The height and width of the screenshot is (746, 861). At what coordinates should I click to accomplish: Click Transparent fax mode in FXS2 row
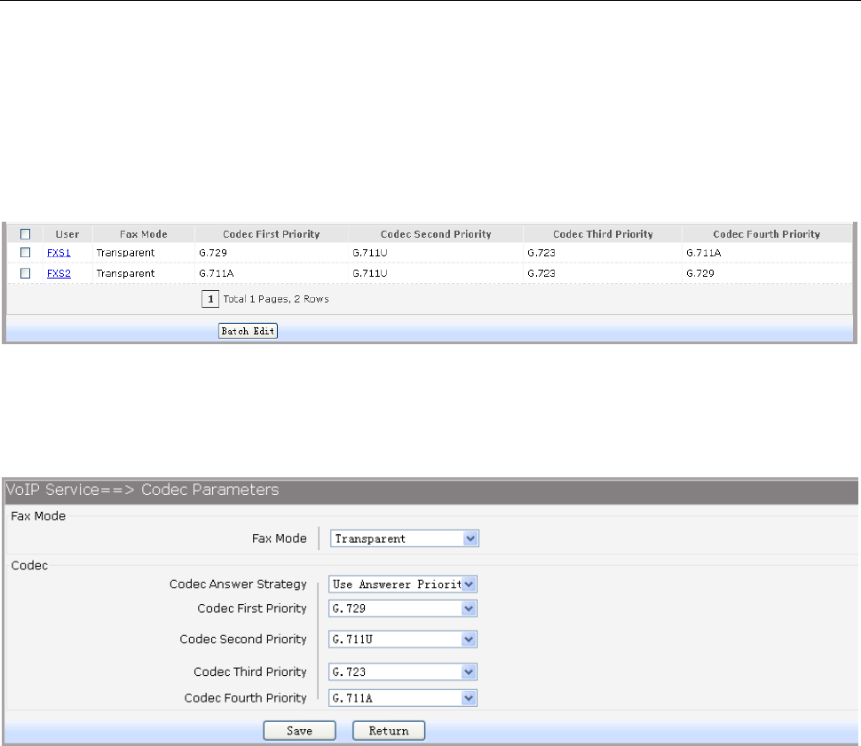click(125, 273)
